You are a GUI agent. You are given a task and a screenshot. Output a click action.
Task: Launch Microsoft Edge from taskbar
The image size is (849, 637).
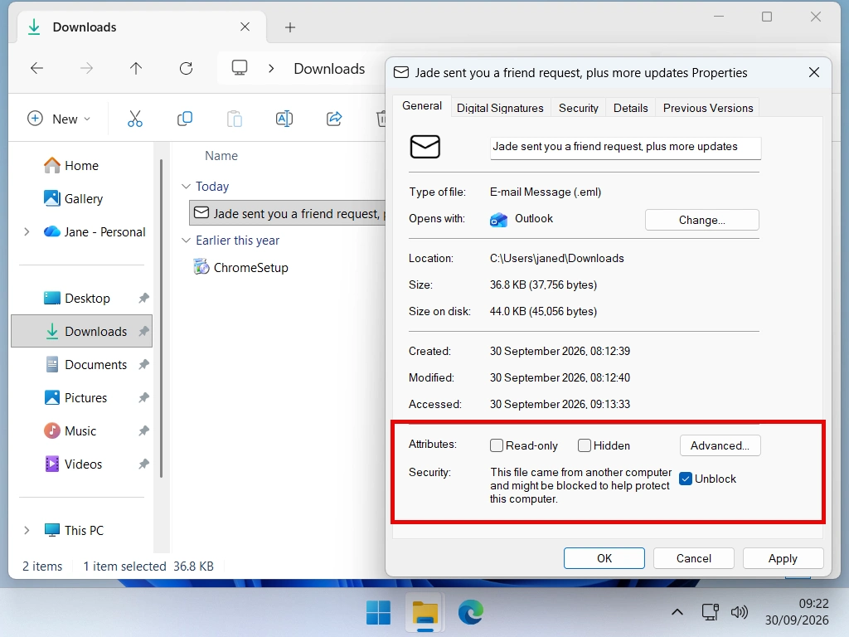(471, 613)
